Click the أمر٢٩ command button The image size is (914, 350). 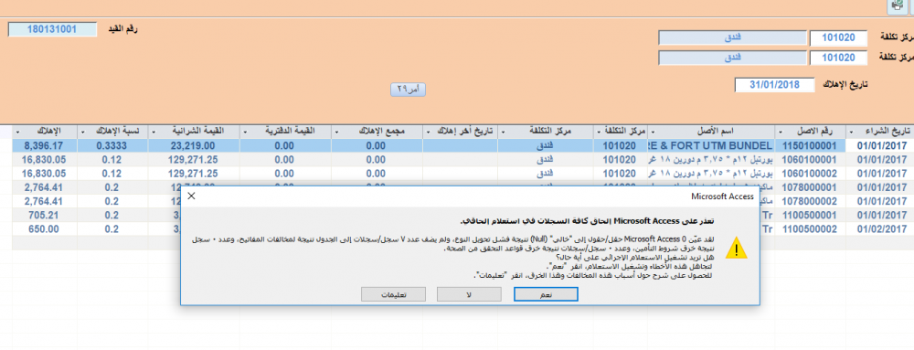click(x=408, y=90)
